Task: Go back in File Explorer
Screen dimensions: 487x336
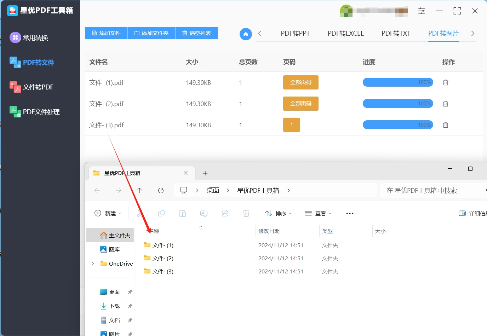Action: 97,190
